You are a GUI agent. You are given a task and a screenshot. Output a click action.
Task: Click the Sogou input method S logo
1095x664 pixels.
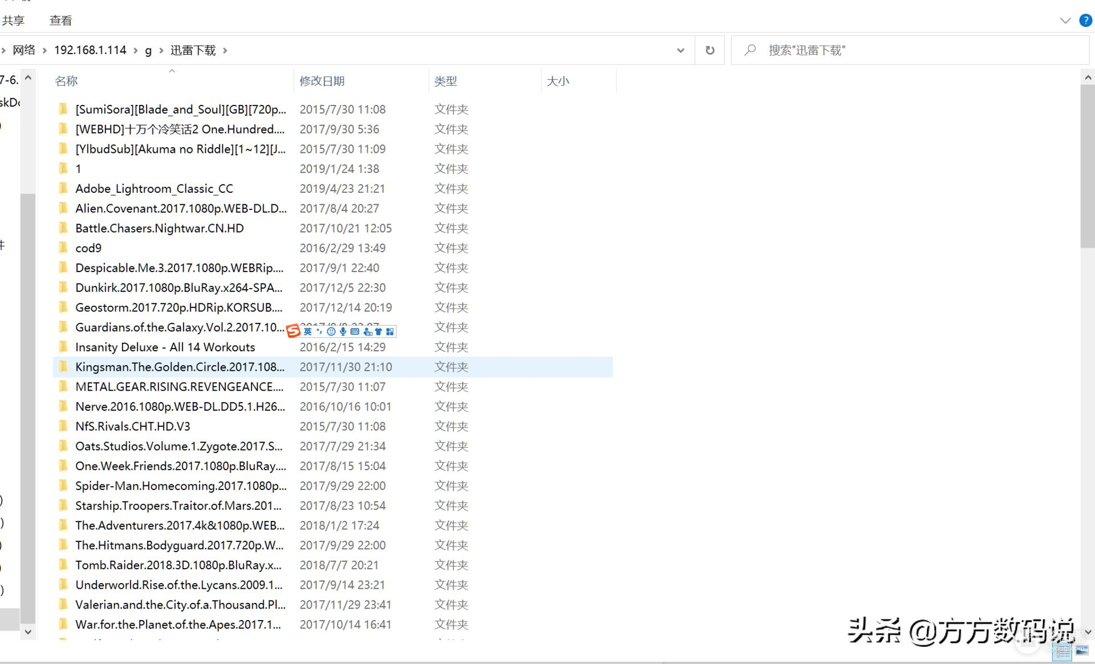(293, 331)
